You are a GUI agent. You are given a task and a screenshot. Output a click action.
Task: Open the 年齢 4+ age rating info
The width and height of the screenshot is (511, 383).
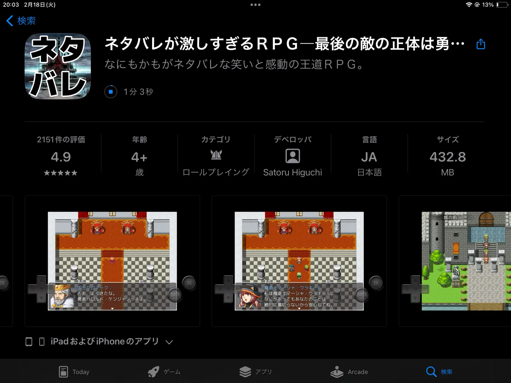click(x=139, y=156)
